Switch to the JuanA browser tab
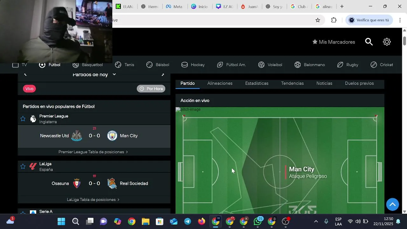Screen dimensions: 407x229 pyautogui.click(x=249, y=6)
